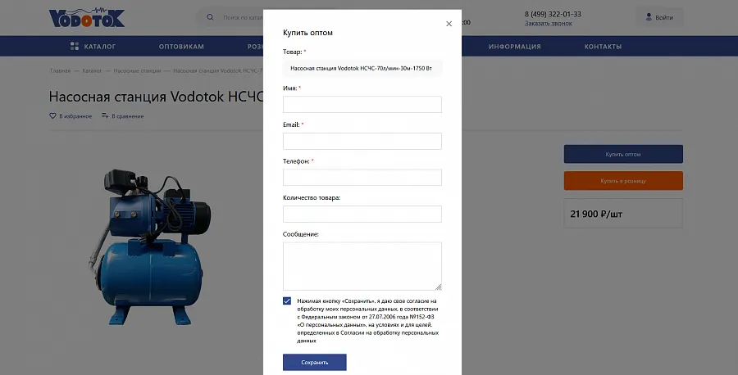Click the Войти login button
The height and width of the screenshot is (375, 738).
[660, 17]
